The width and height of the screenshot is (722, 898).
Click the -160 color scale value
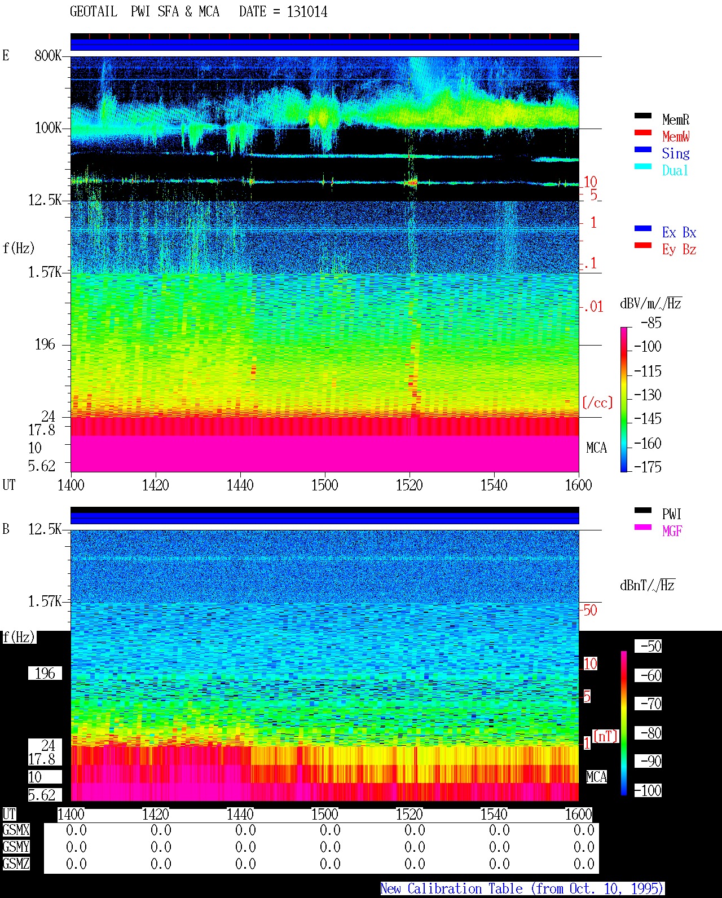pos(648,444)
